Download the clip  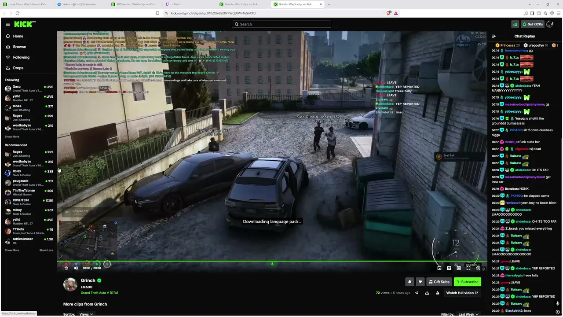[427, 293]
